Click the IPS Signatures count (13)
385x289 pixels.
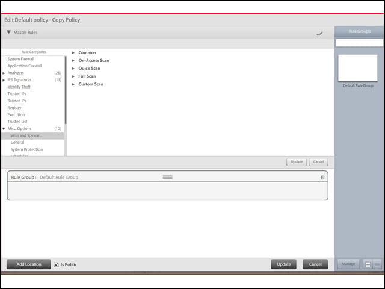[58, 80]
